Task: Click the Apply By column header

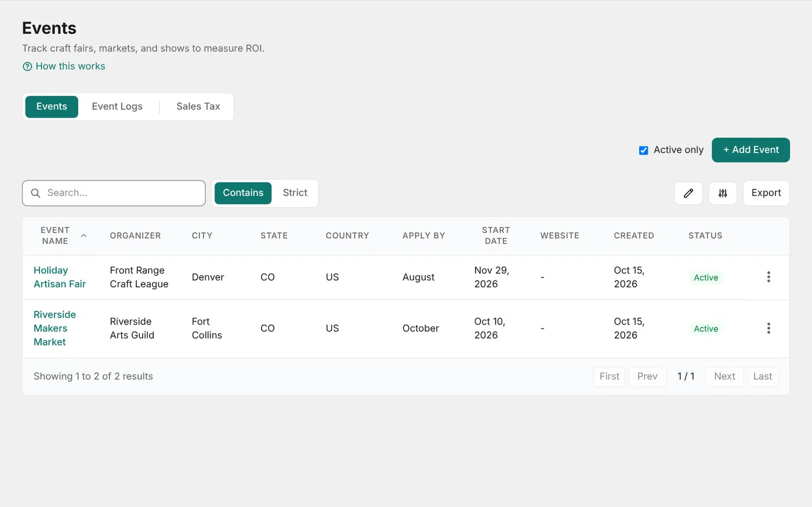Action: coord(423,236)
